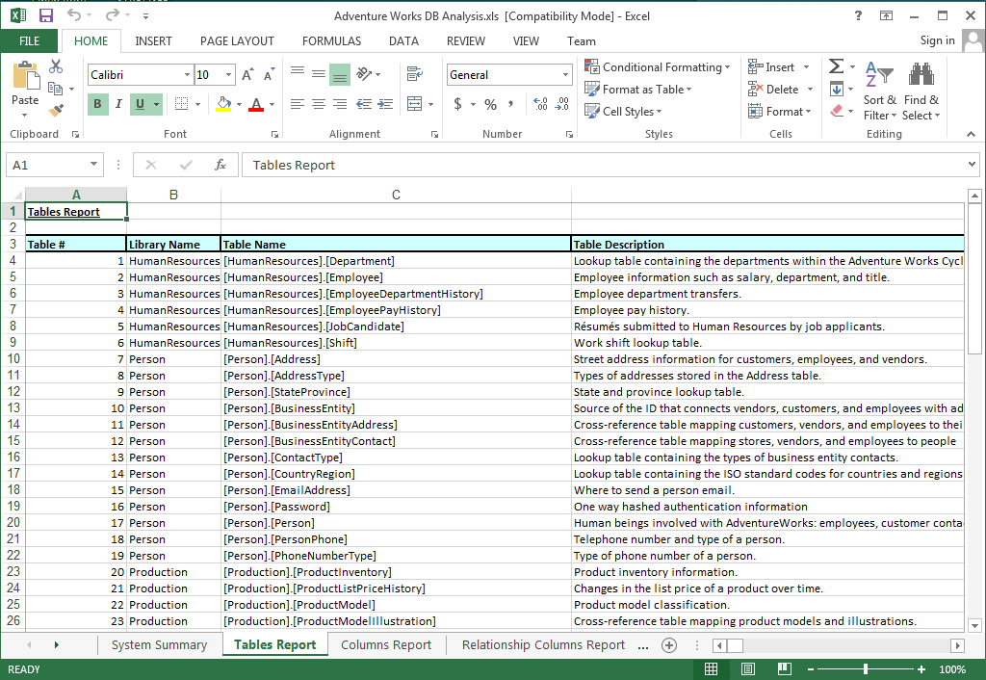Apply Wrap Text to the cell

[414, 73]
